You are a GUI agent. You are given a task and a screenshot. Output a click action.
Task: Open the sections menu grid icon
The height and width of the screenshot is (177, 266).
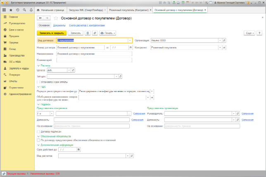coord(4,10)
